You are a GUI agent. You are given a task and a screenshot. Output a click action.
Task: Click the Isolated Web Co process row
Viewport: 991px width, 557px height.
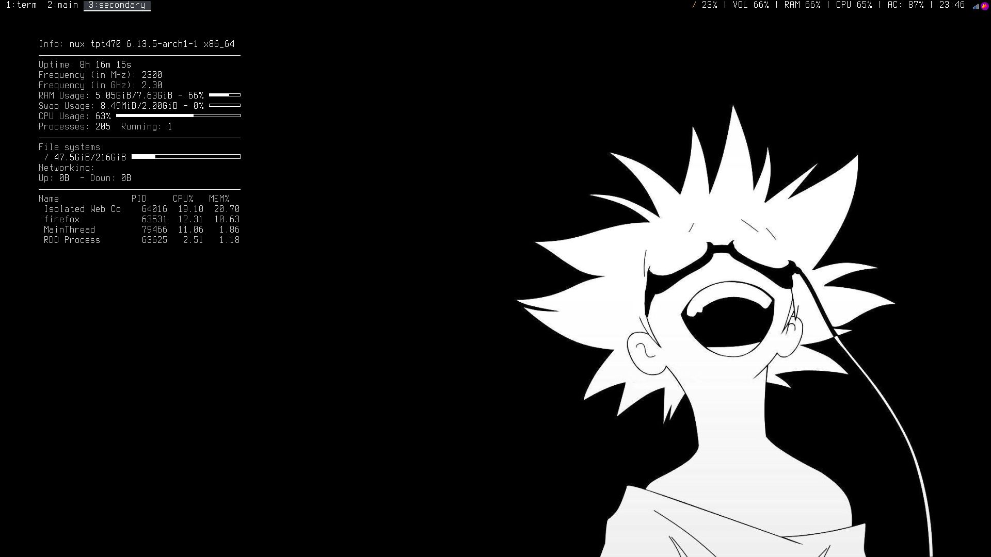142,209
